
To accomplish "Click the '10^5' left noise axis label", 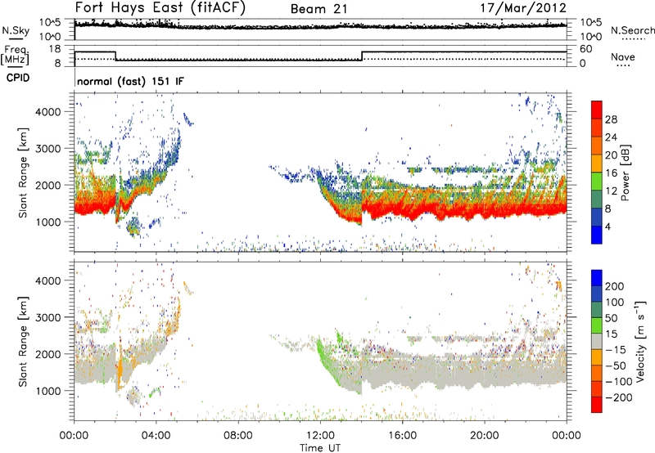I will pyautogui.click(x=50, y=22).
